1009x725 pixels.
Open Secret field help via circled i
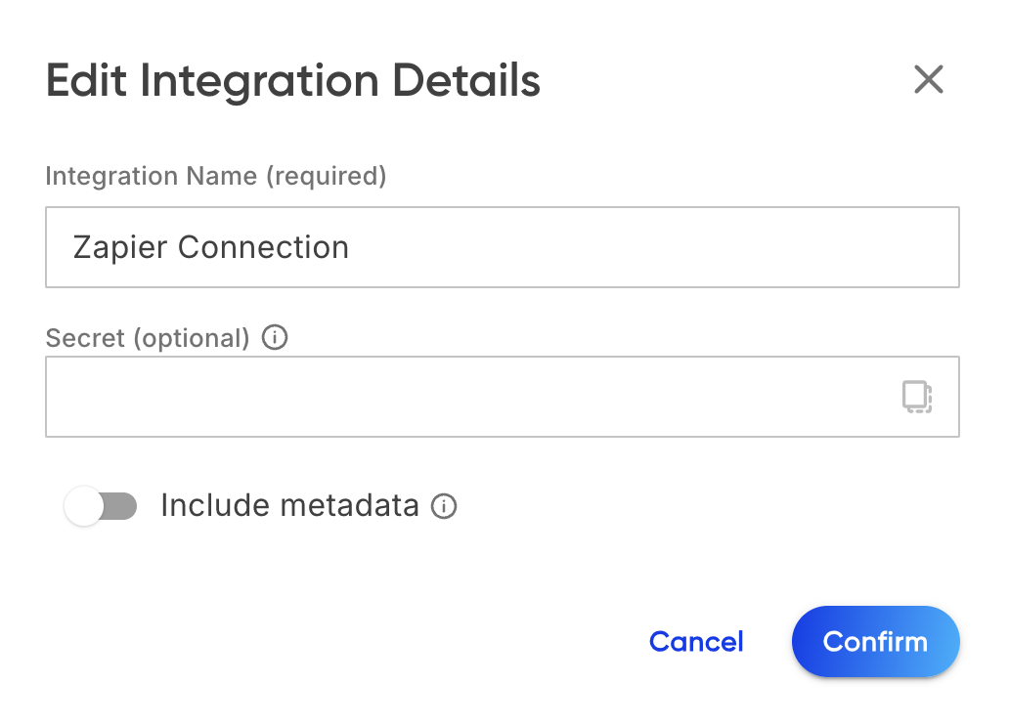[275, 337]
